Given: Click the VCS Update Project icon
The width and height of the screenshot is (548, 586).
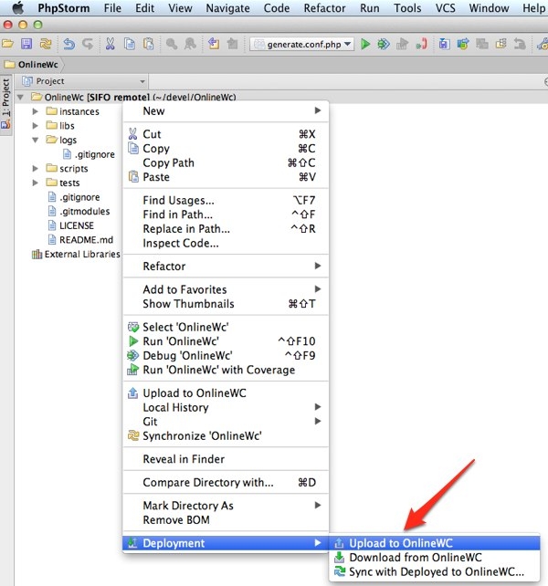Looking at the screenshot, I should click(x=444, y=44).
